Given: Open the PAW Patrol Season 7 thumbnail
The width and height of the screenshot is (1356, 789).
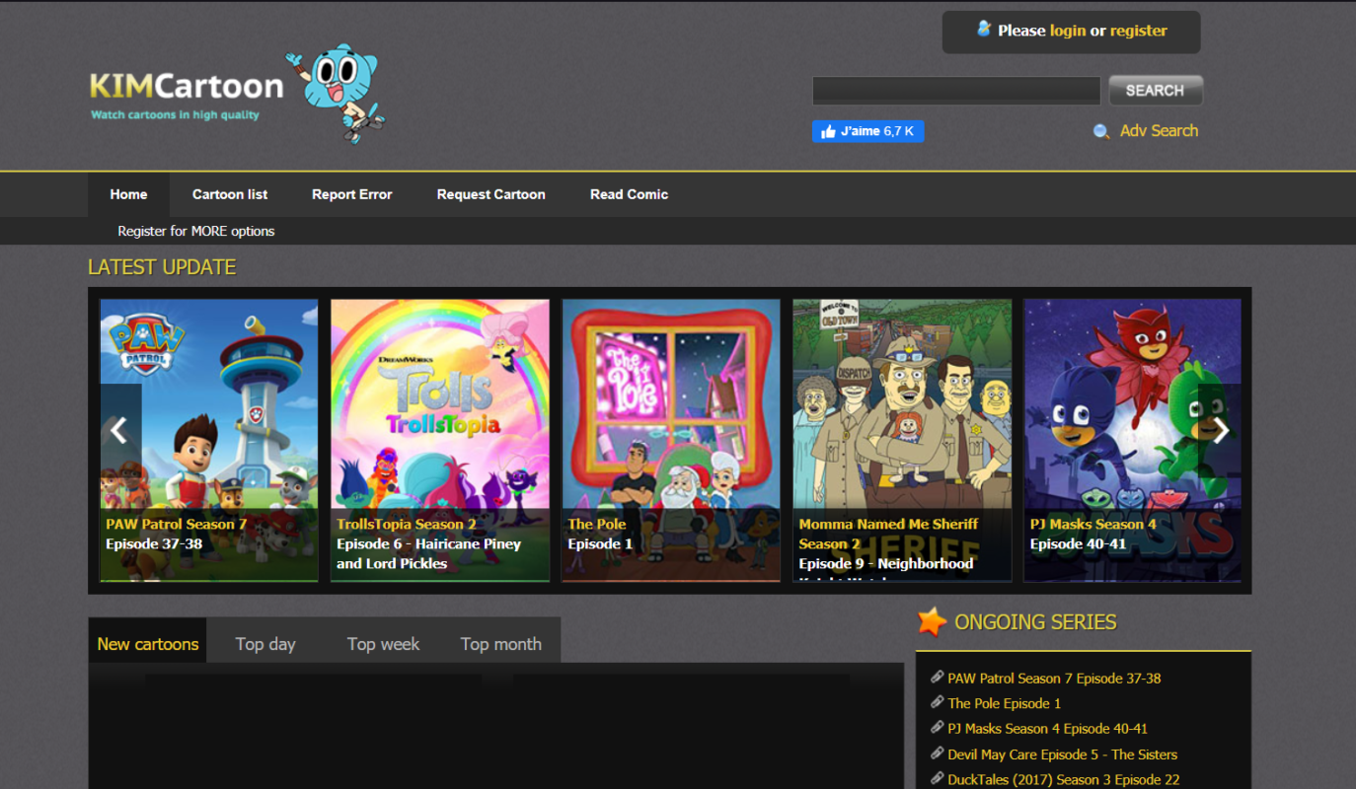Looking at the screenshot, I should click(x=209, y=440).
